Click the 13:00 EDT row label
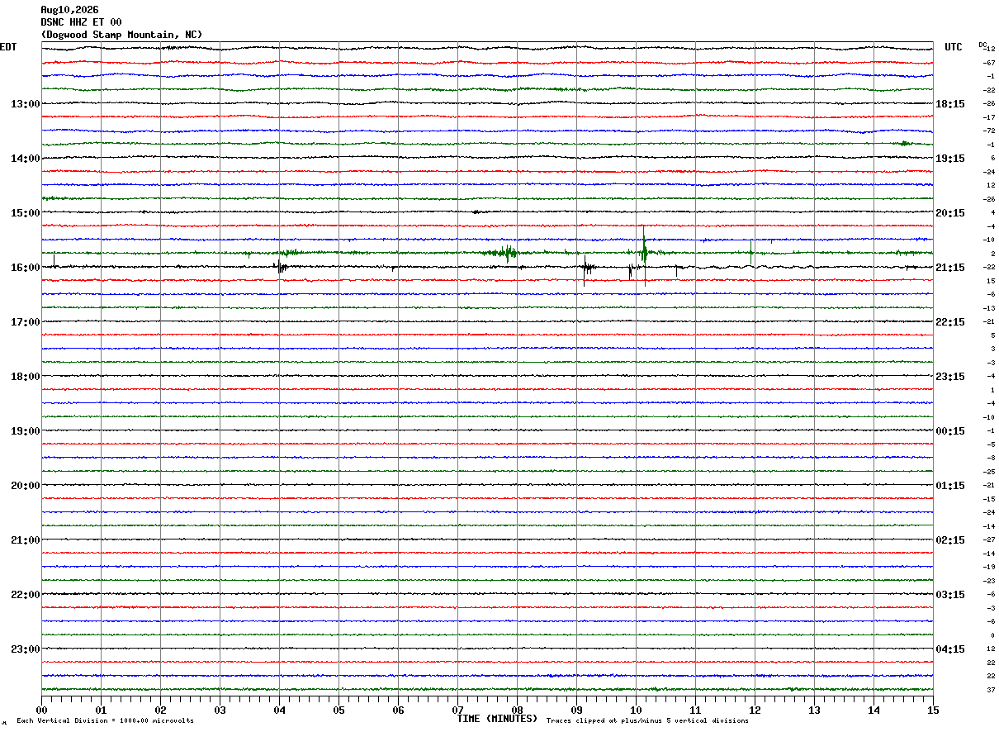 click(25, 104)
